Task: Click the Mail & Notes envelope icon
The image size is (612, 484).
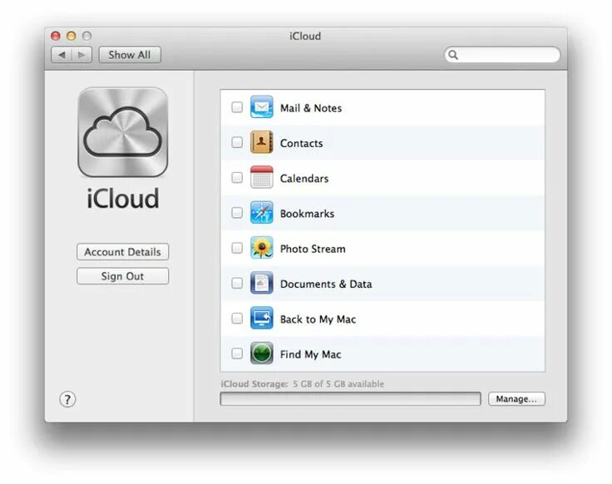Action: pos(261,107)
